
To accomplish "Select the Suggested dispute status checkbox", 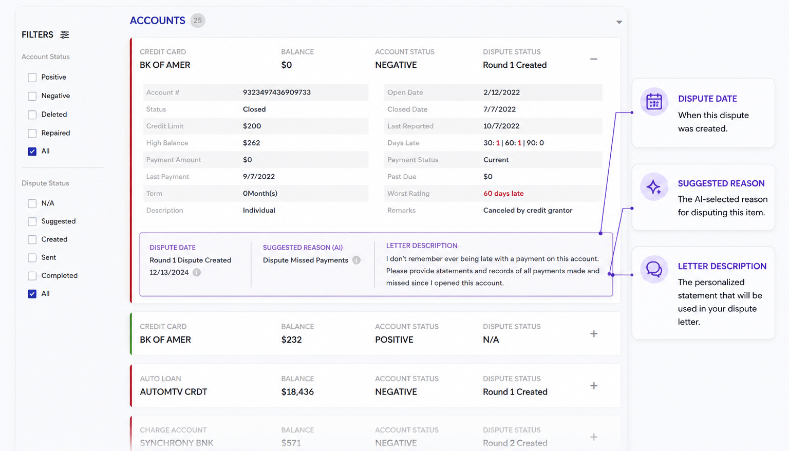I will point(32,221).
